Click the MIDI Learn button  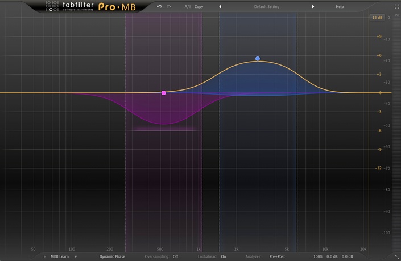point(60,256)
